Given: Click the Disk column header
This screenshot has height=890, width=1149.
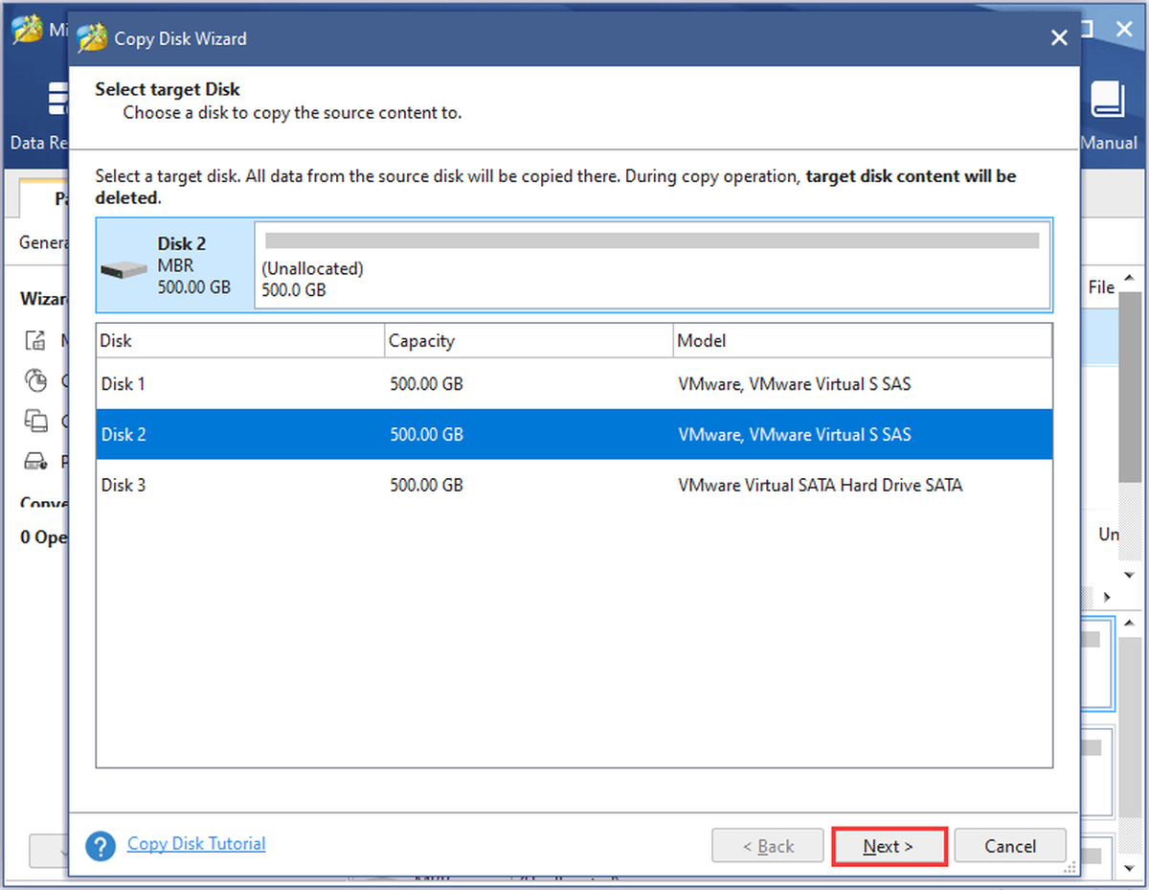Looking at the screenshot, I should point(239,341).
